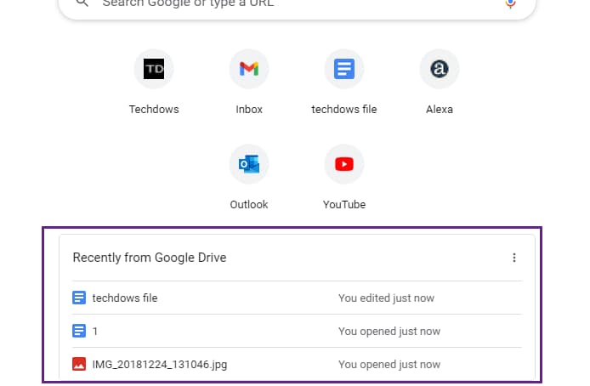The image size is (590, 386).
Task: Open the Alexa shortcut icon
Action: 440,69
